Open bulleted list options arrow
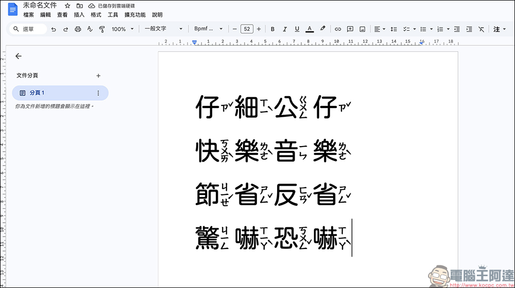Image resolution: width=515 pixels, height=288 pixels. [431, 29]
